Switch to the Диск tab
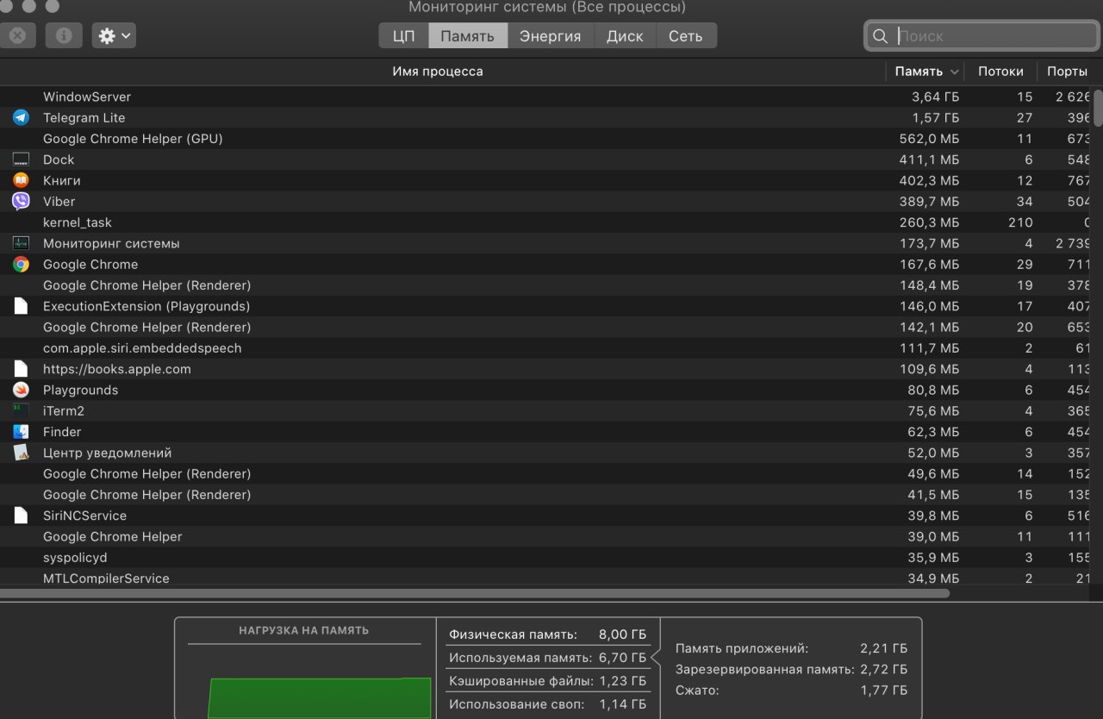 point(625,36)
